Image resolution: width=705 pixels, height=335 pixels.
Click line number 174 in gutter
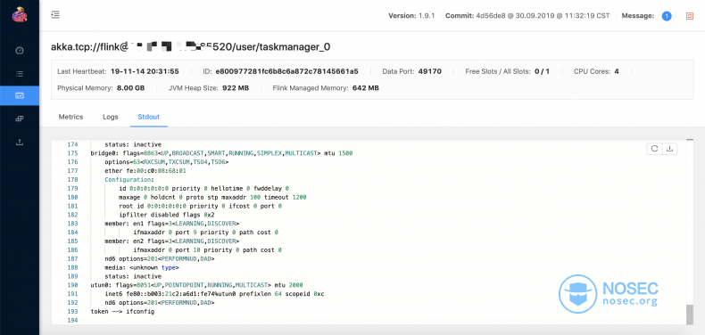point(72,144)
